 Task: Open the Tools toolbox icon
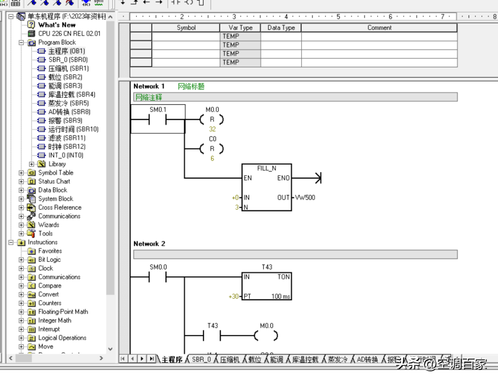(31, 233)
